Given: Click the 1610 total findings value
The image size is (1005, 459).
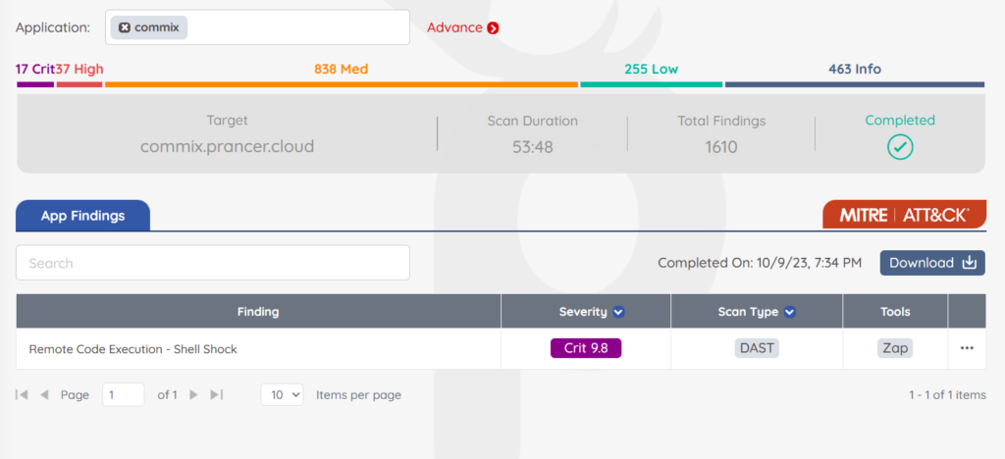Looking at the screenshot, I should coord(721,147).
